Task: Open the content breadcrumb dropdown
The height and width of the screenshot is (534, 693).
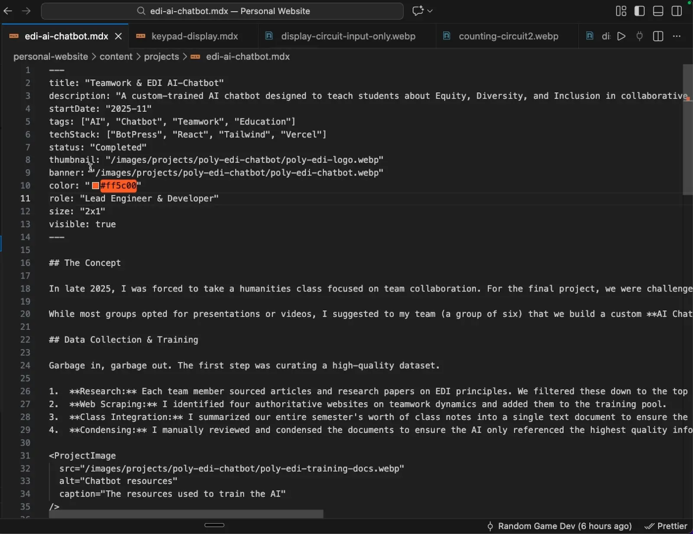Action: (x=116, y=57)
